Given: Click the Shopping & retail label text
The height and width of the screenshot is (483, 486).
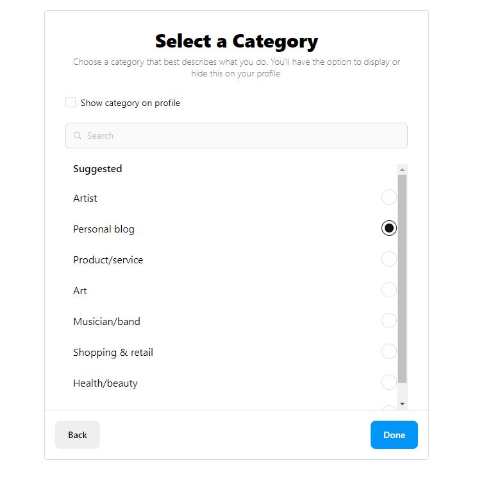Looking at the screenshot, I should [x=113, y=353].
